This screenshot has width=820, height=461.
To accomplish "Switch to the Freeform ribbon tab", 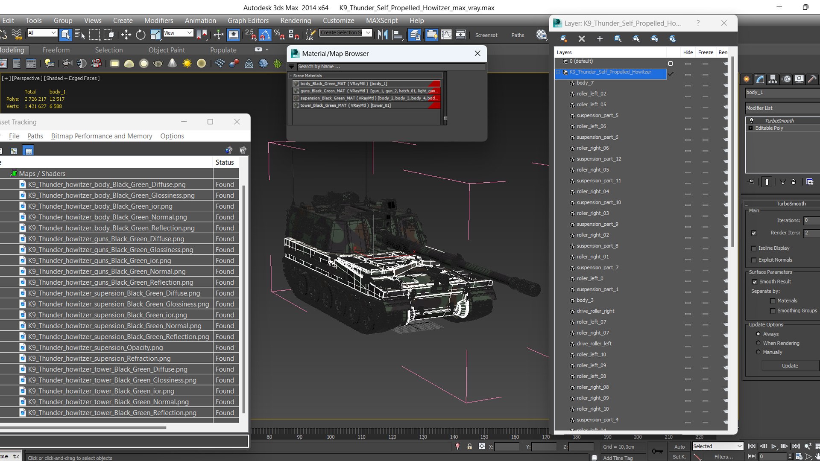I will (x=56, y=50).
